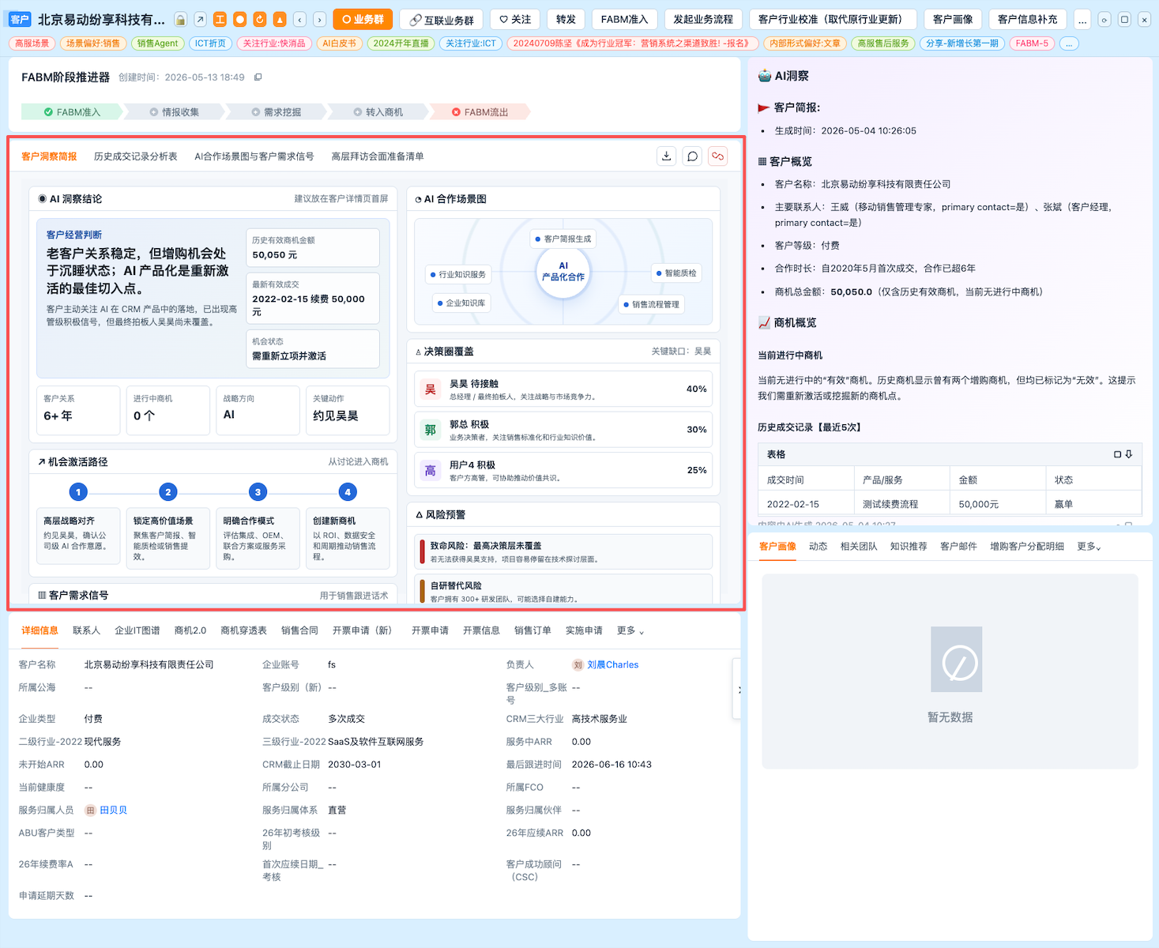Go to next record with right chevron
The height and width of the screenshot is (948, 1159).
[320, 20]
